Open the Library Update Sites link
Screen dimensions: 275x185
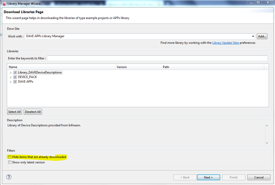(225, 43)
